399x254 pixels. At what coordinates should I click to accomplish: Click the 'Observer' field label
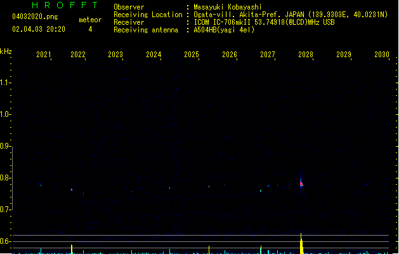pos(129,7)
